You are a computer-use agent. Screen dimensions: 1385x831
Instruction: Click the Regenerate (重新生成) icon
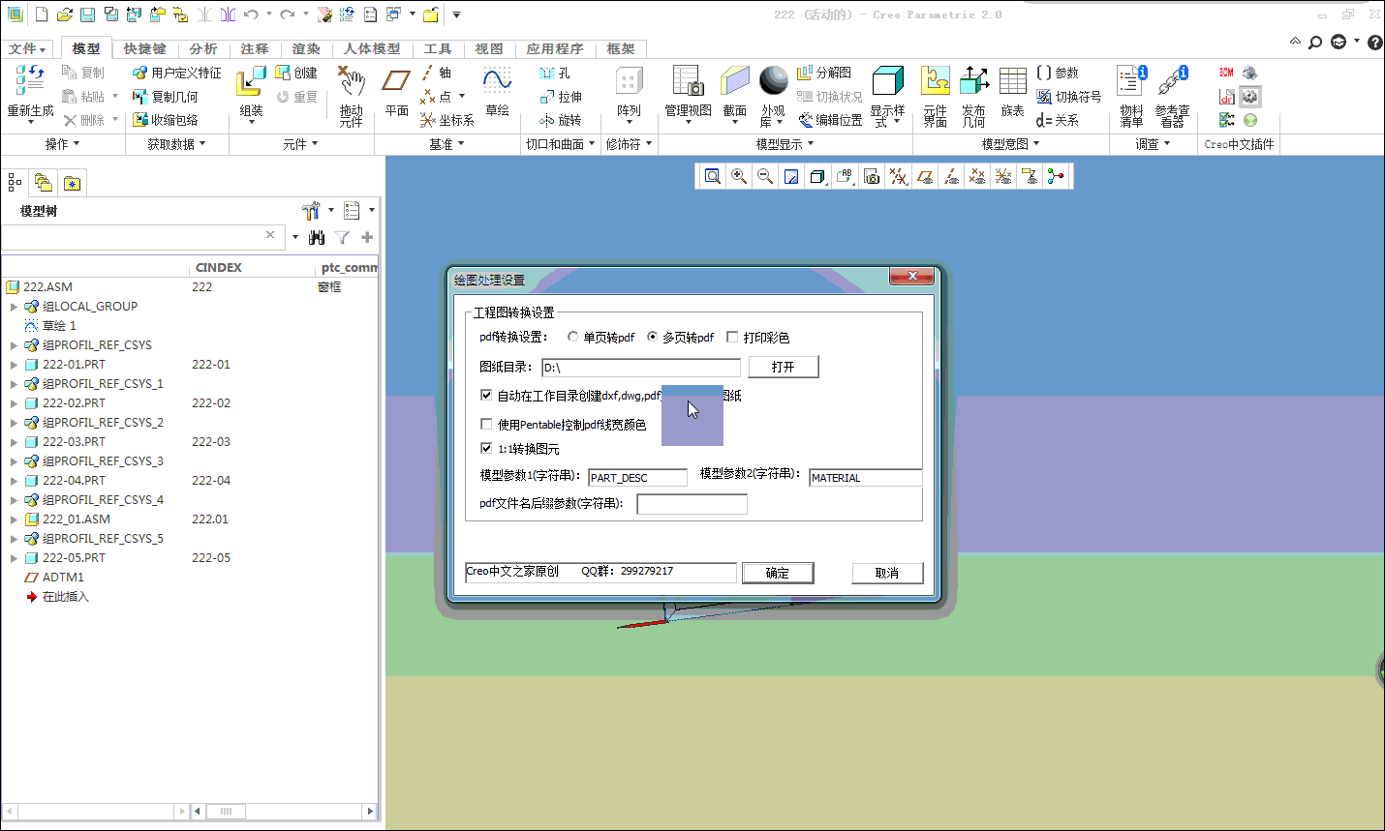click(x=30, y=82)
